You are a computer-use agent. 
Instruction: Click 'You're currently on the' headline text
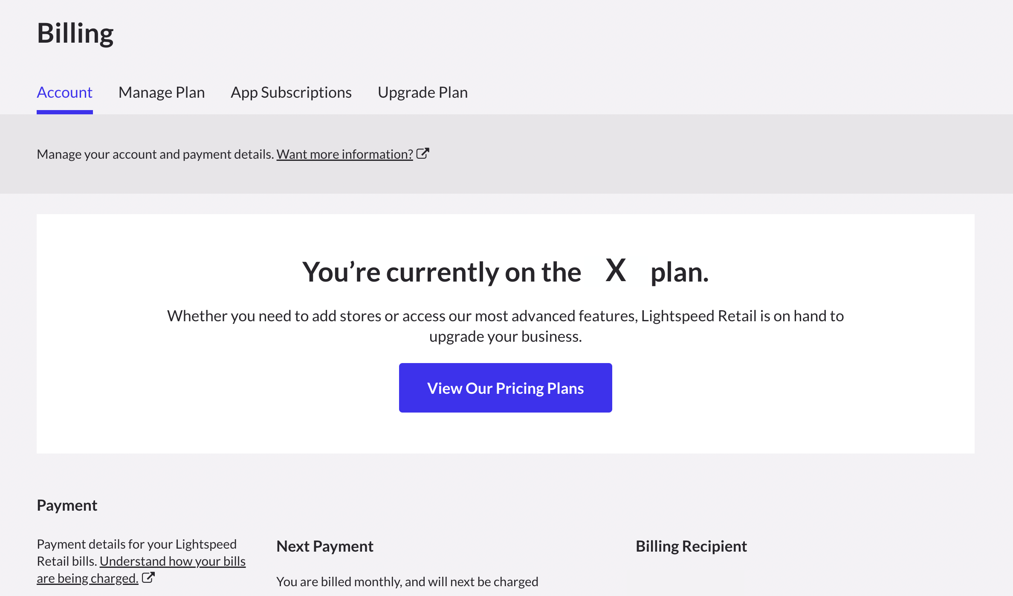click(441, 272)
